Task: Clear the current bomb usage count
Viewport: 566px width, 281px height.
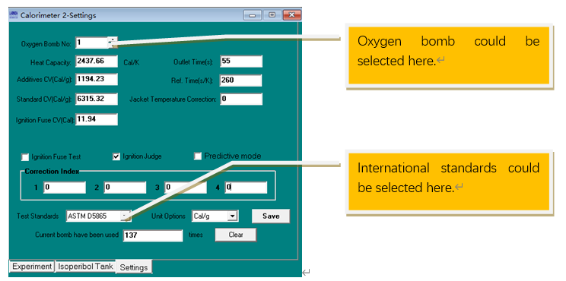Action: click(x=236, y=235)
